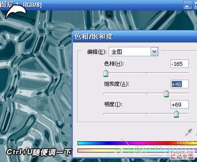The height and width of the screenshot is (162, 197).
Task: Click the lower adjusted color spectrum bar
Action: click(137, 151)
